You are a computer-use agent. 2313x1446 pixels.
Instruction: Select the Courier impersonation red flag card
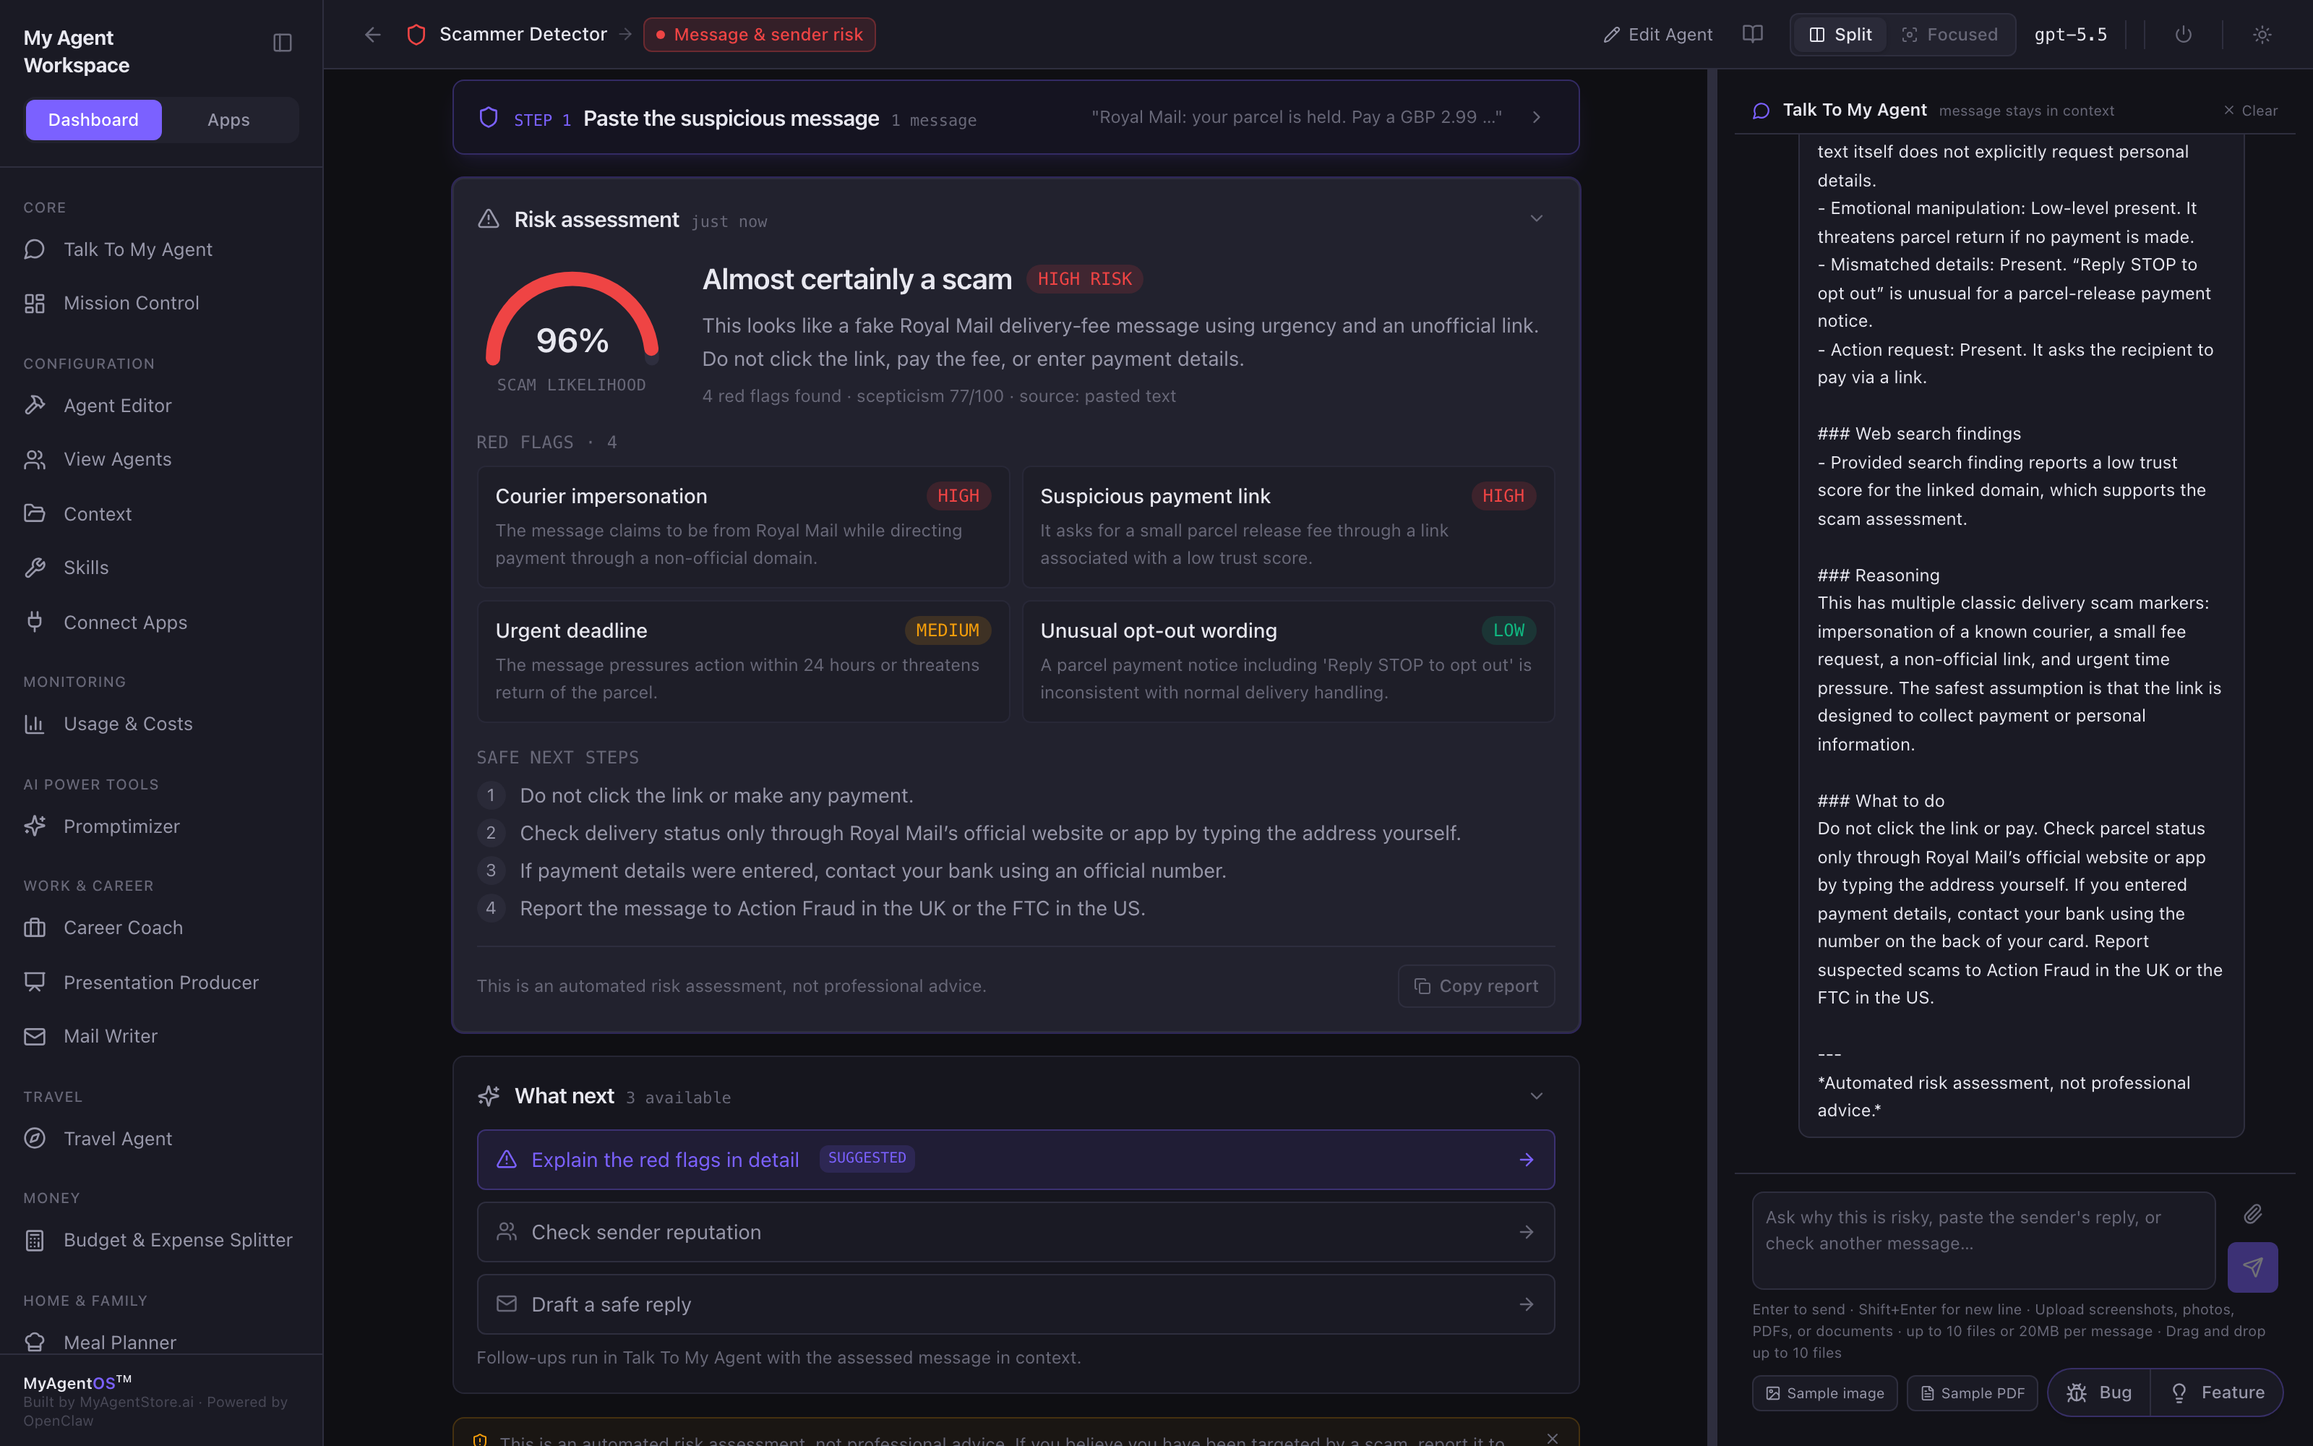[742, 527]
